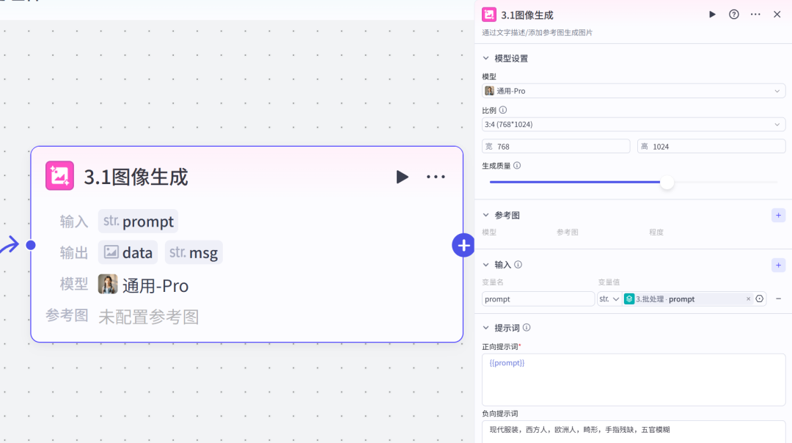This screenshot has width=792, height=443.
Task: Click the node card's pink image icon
Action: 59,175
